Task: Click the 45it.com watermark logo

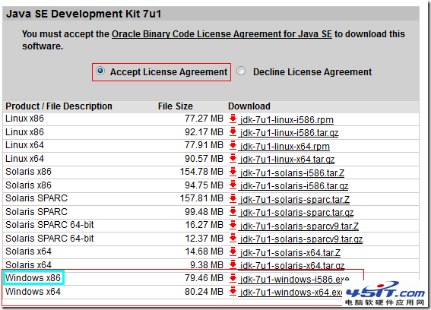Action: [385, 293]
